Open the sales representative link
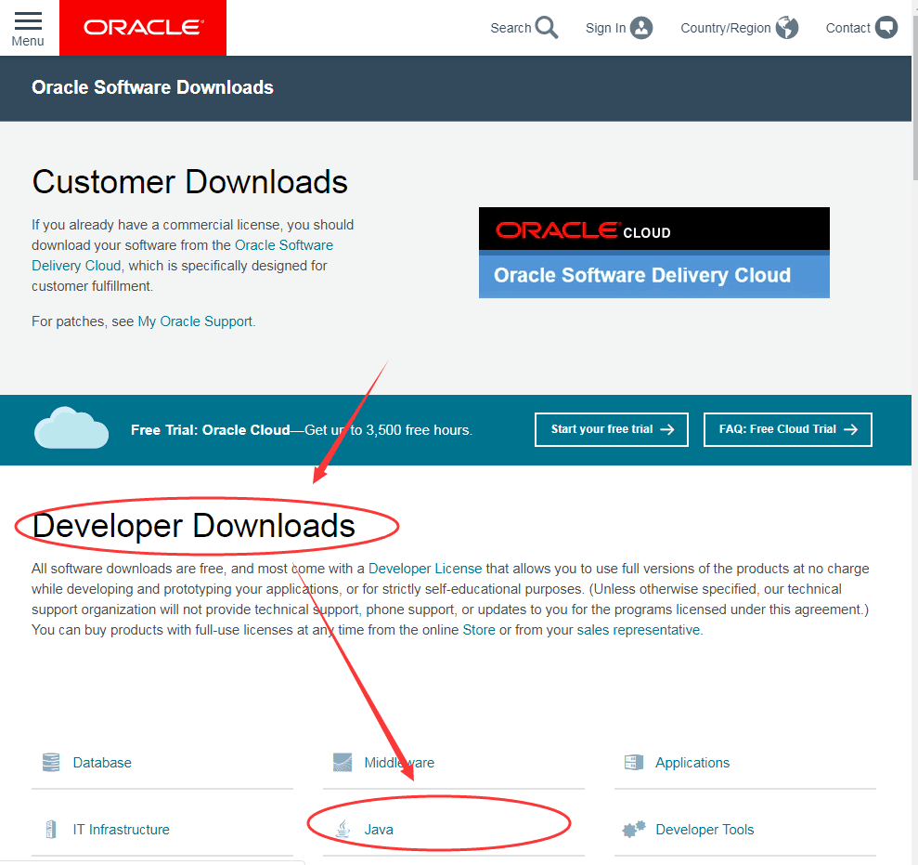The width and height of the screenshot is (918, 865). click(639, 630)
